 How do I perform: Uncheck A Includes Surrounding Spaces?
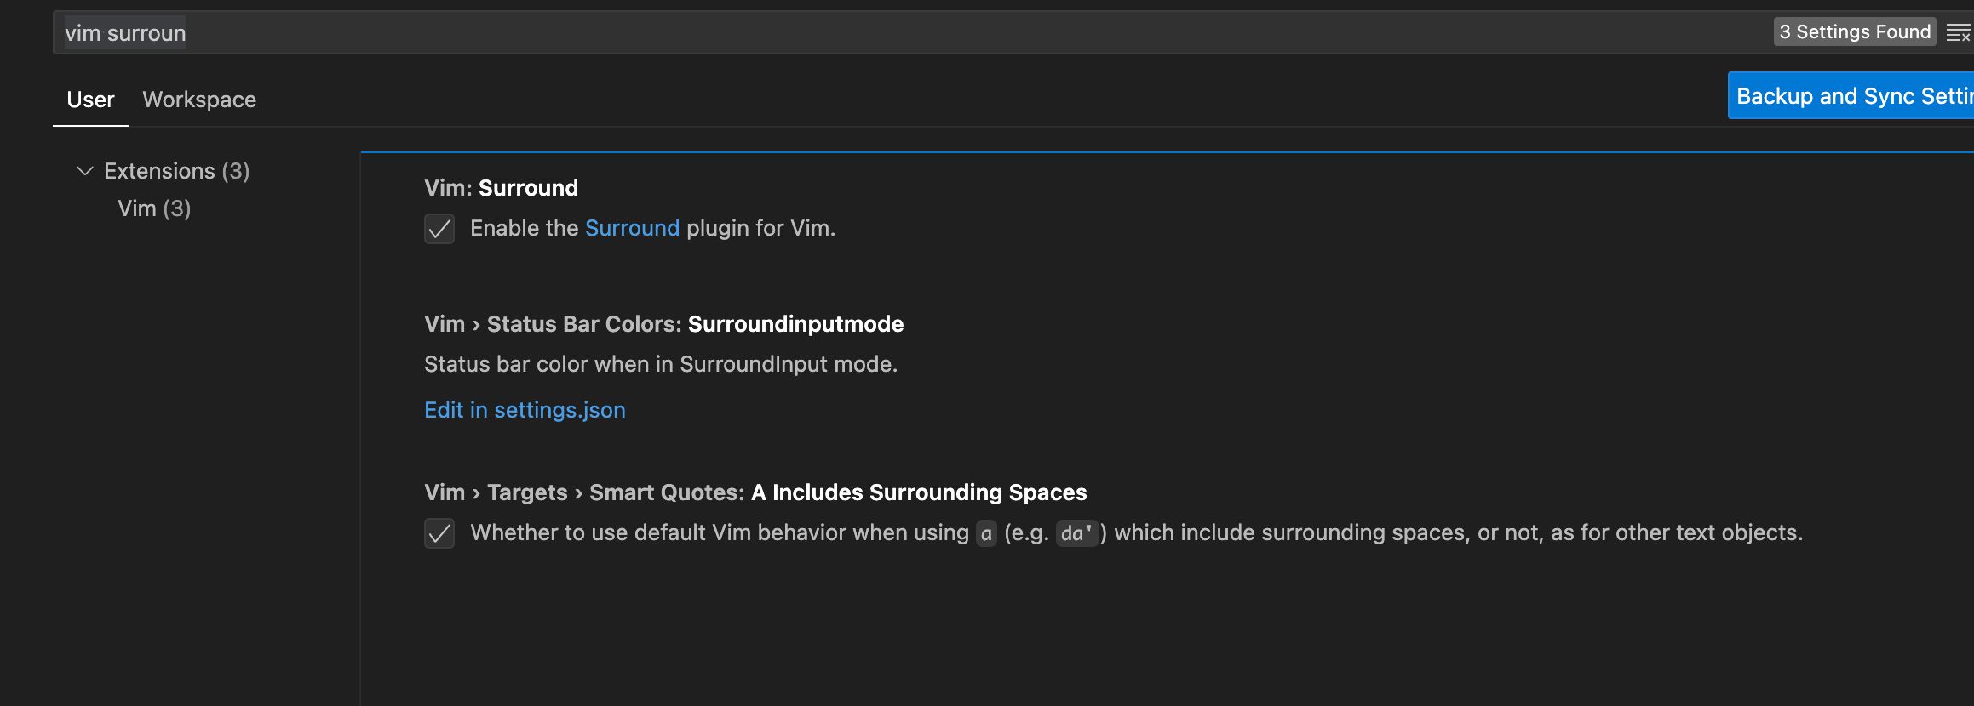click(x=439, y=532)
